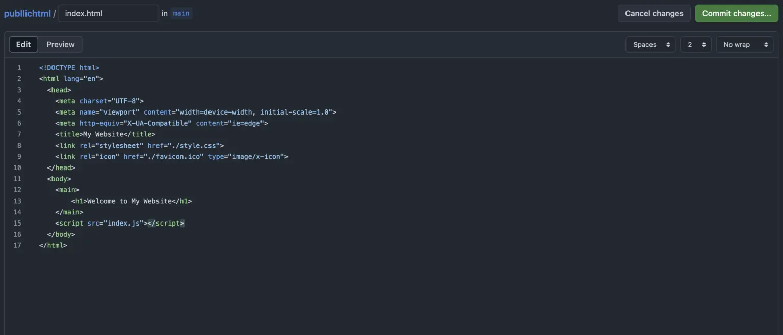Click line number 15
The width and height of the screenshot is (783, 335).
coord(17,223)
